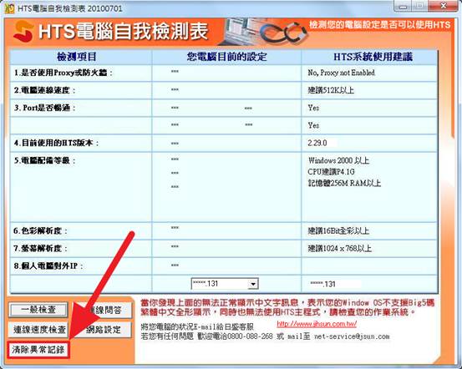
Task: Expand the IP address dropdown arrow
Action: pos(253,284)
